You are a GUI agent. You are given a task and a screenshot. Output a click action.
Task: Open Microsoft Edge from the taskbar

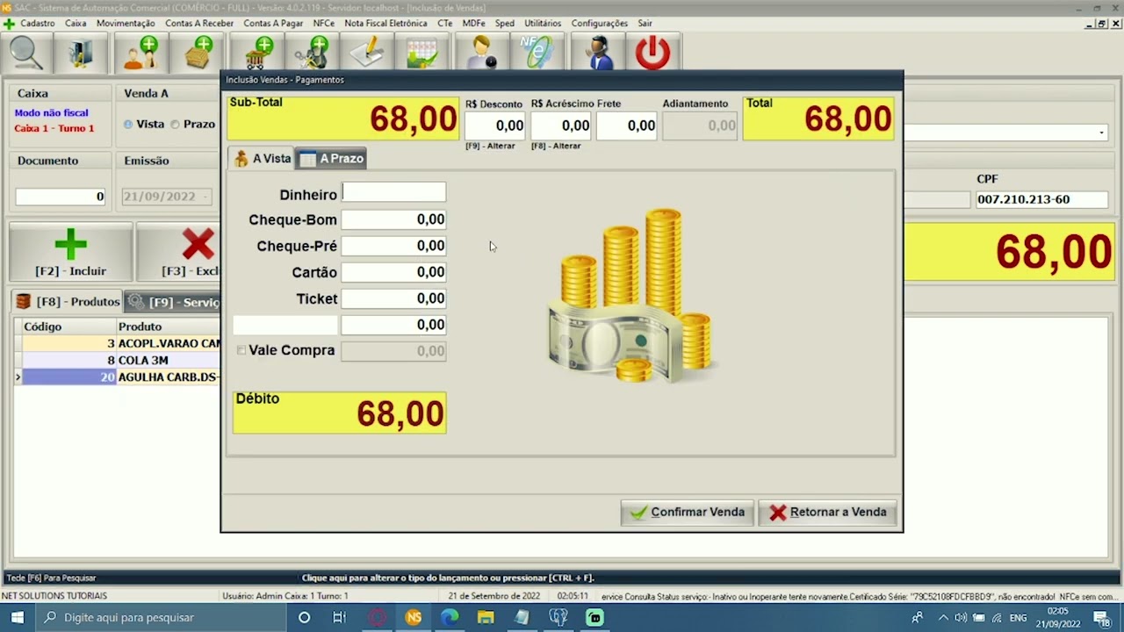(x=450, y=617)
